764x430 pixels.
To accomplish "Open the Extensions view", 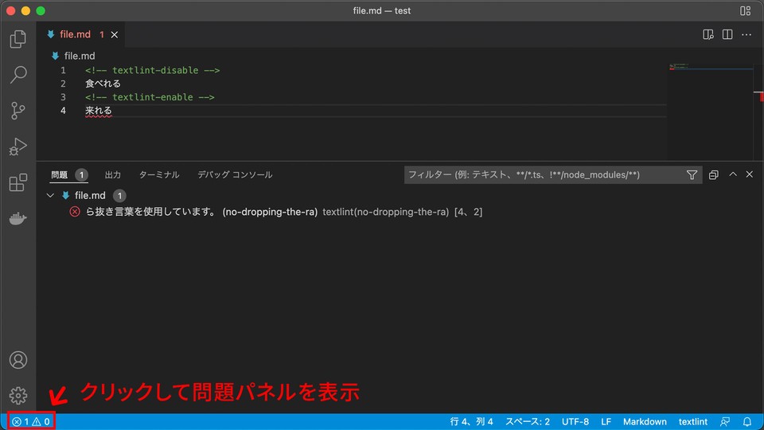I will click(18, 182).
